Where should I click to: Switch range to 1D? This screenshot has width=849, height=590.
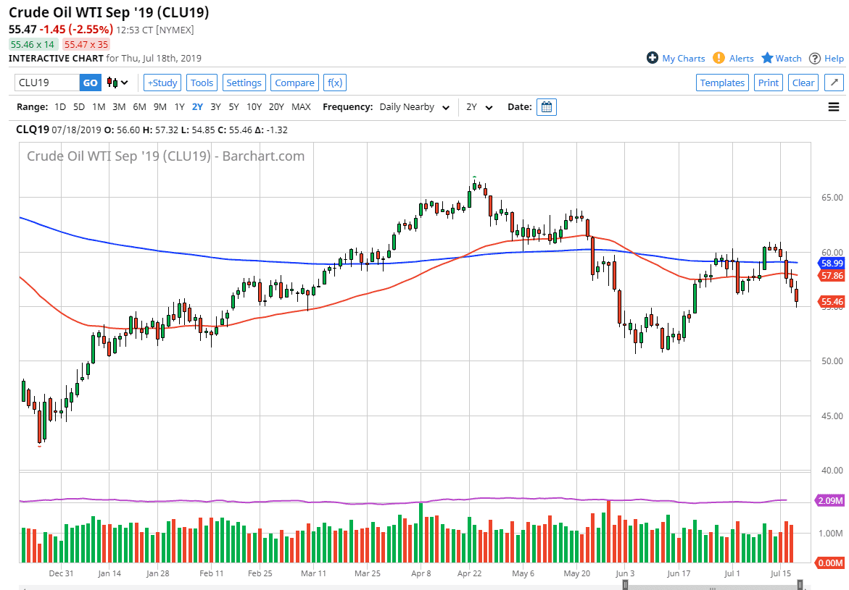[x=59, y=106]
